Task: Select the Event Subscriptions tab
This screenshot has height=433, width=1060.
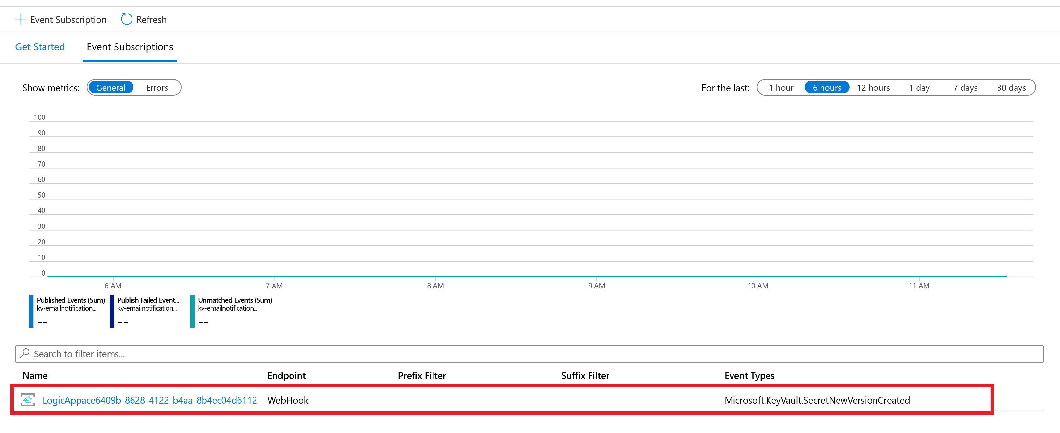Action: point(130,47)
